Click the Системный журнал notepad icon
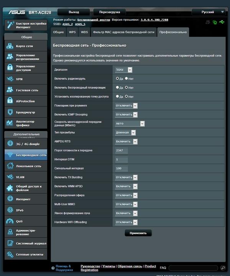230x276 pixels. click(10, 243)
